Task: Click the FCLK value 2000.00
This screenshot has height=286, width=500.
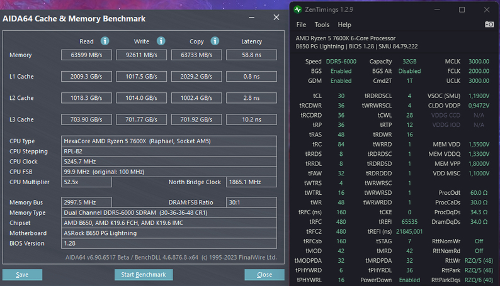Action: 479,71
